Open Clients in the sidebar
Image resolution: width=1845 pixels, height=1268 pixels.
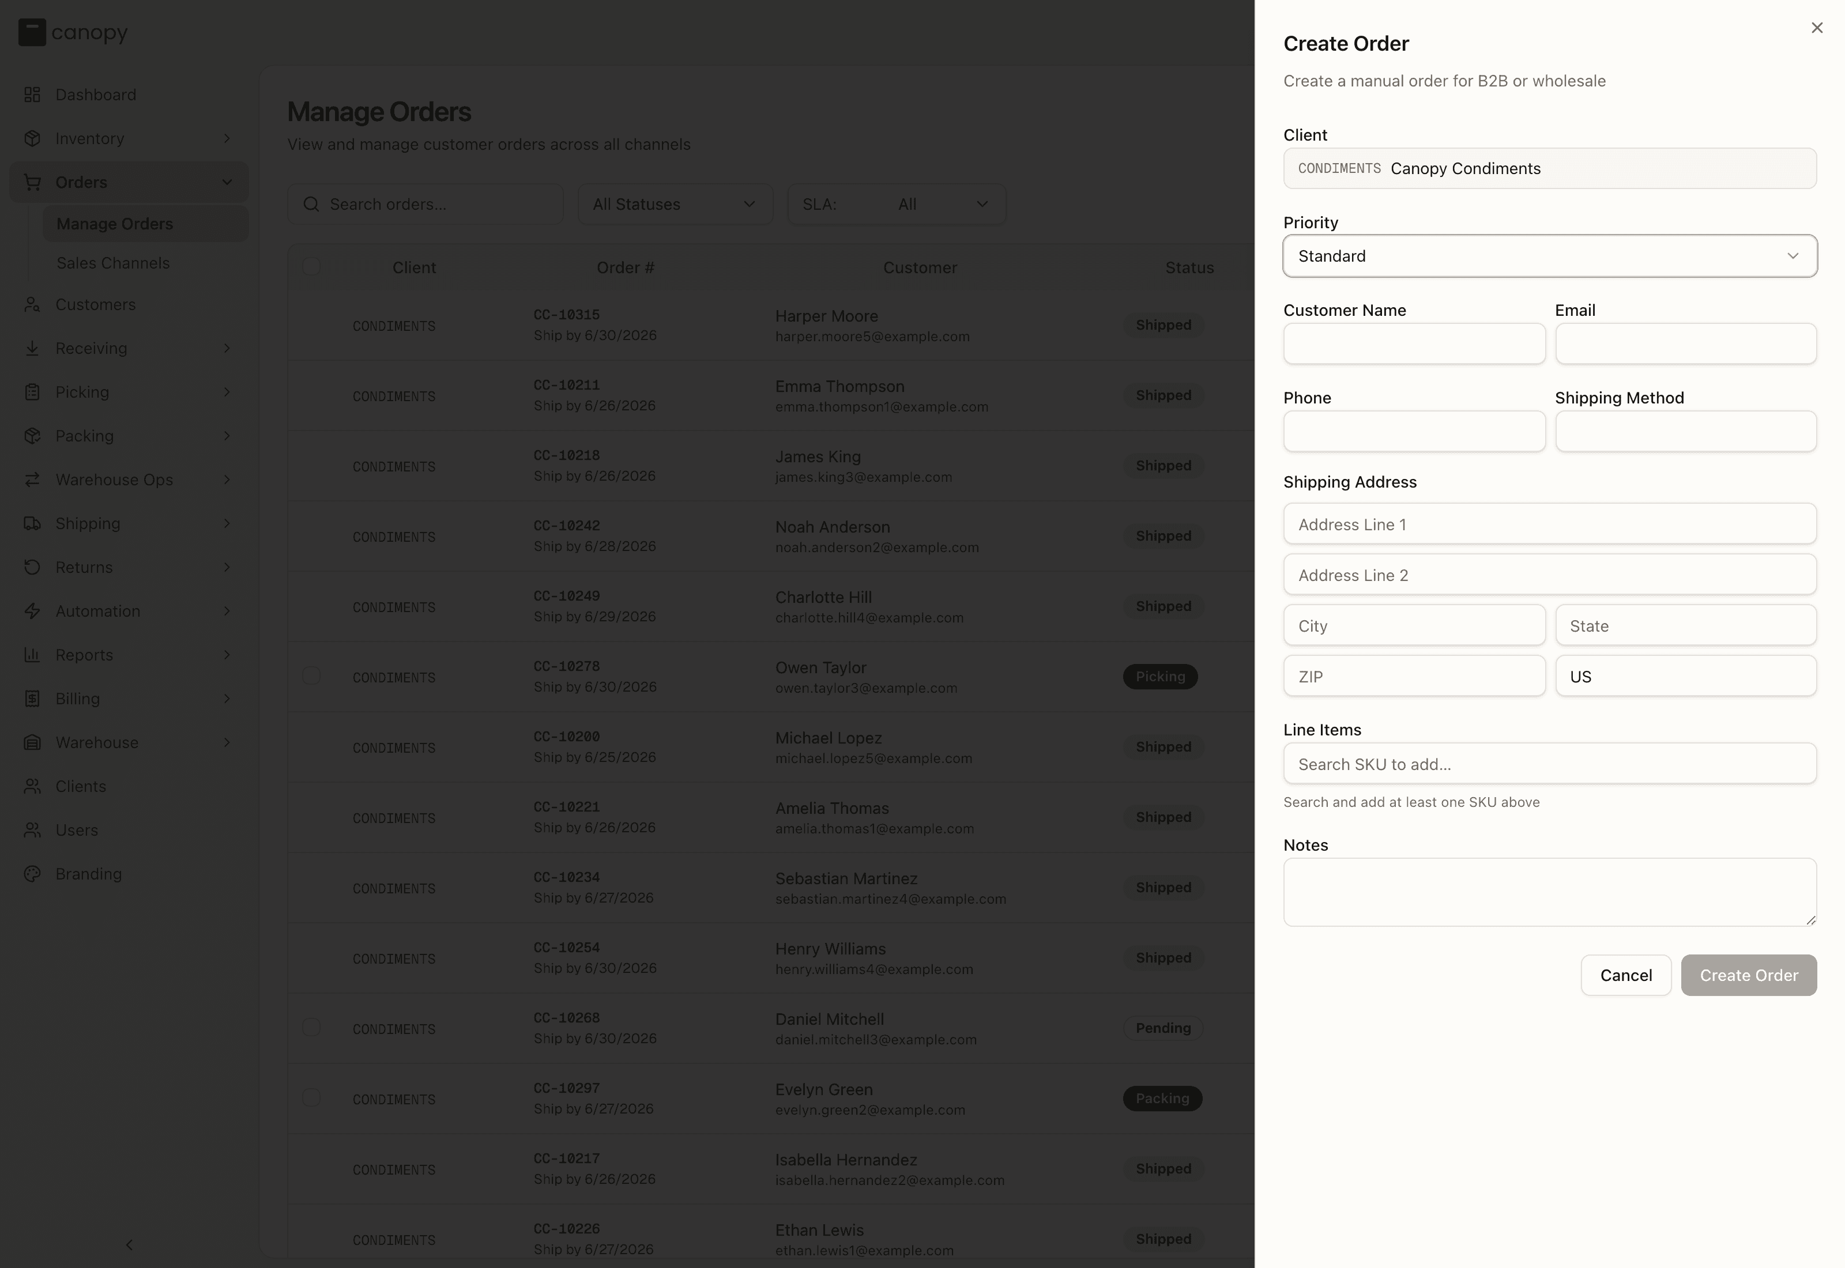coord(129,786)
